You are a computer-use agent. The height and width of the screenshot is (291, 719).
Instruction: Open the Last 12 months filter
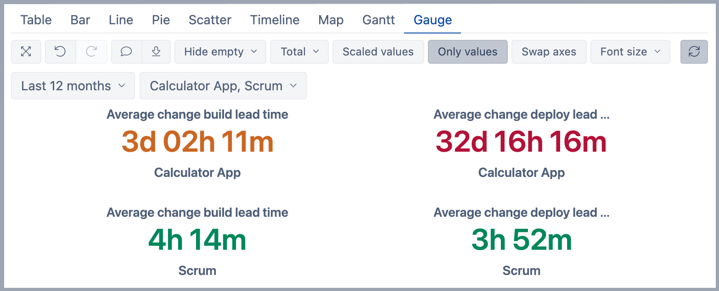[73, 86]
